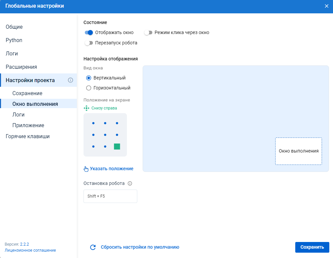Open the Python settings section

coord(14,40)
